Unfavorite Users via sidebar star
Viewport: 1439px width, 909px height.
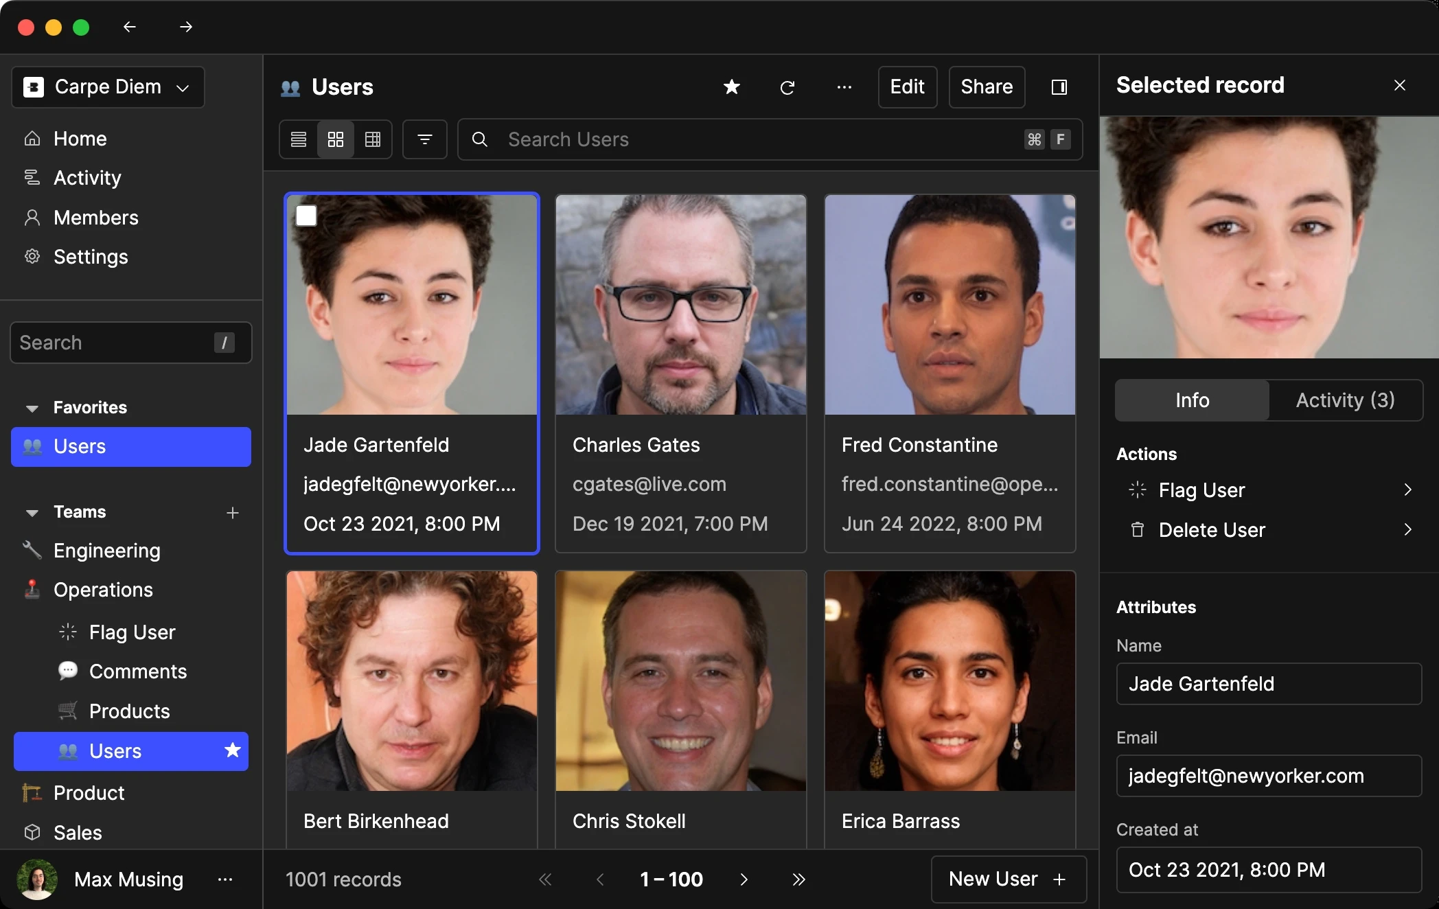[233, 750]
